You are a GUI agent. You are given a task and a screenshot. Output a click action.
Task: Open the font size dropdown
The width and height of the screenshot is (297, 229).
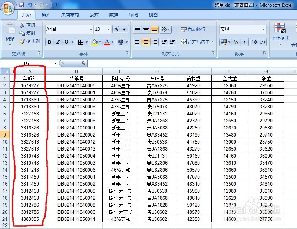tap(109, 29)
